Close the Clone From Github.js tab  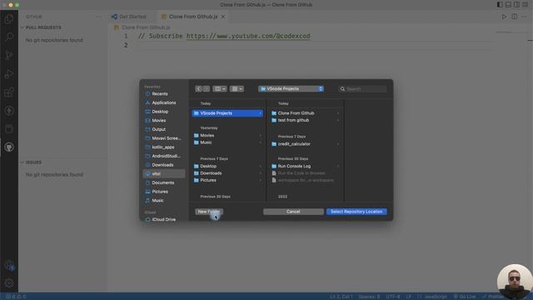click(223, 17)
